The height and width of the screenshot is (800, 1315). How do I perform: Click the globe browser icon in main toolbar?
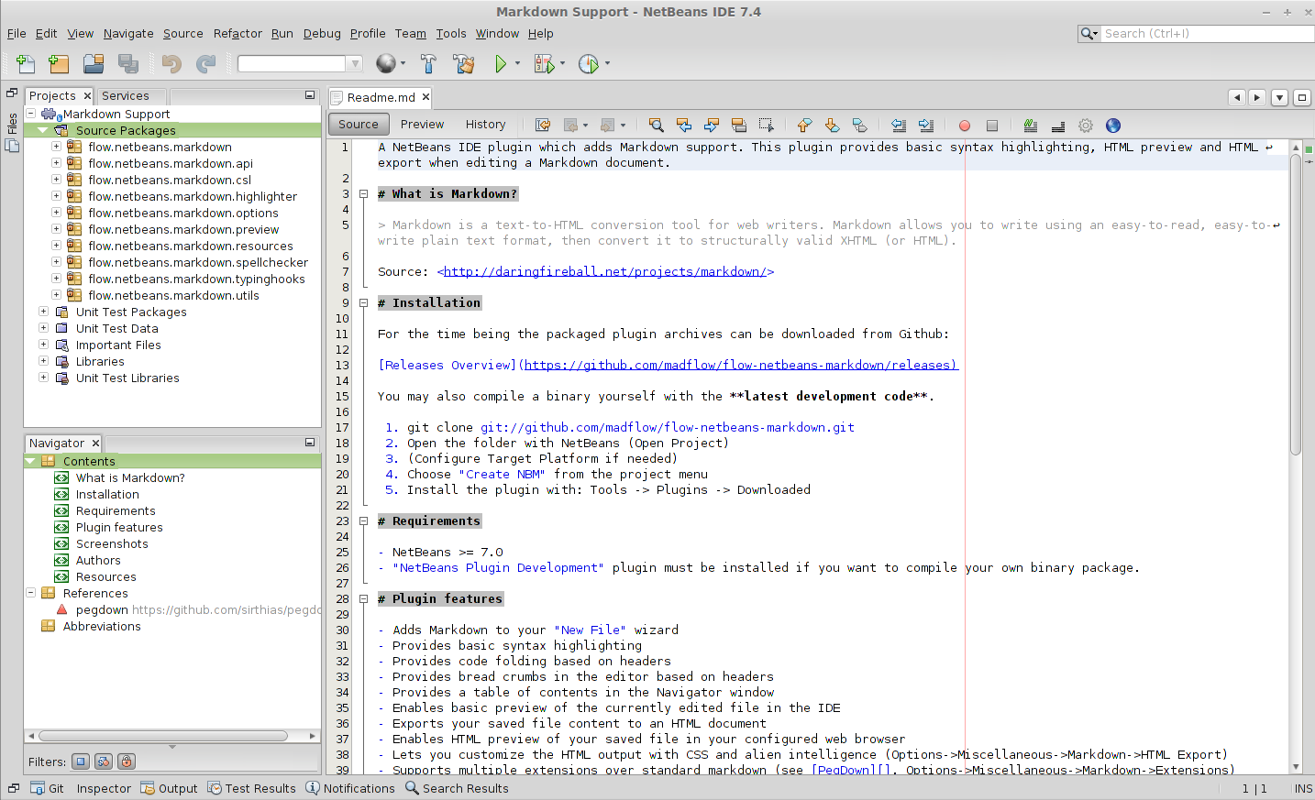386,63
